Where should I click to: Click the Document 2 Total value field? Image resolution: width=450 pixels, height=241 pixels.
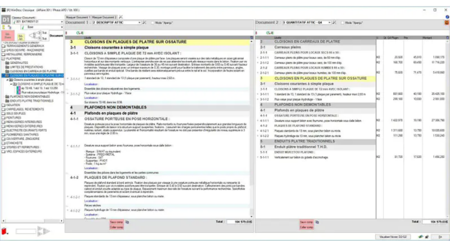click(435, 222)
